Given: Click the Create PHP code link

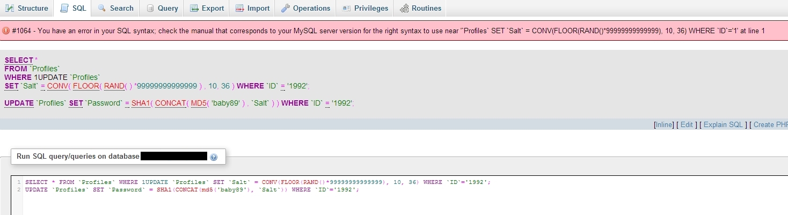Looking at the screenshot, I should 771,124.
